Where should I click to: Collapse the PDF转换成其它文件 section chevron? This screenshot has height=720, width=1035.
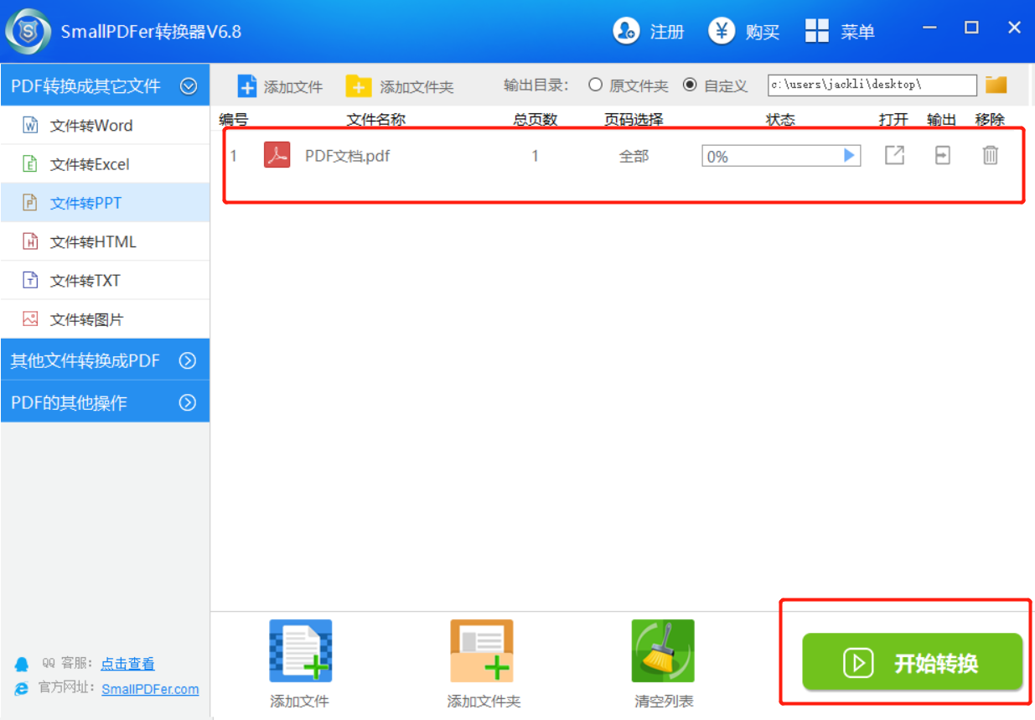point(189,85)
